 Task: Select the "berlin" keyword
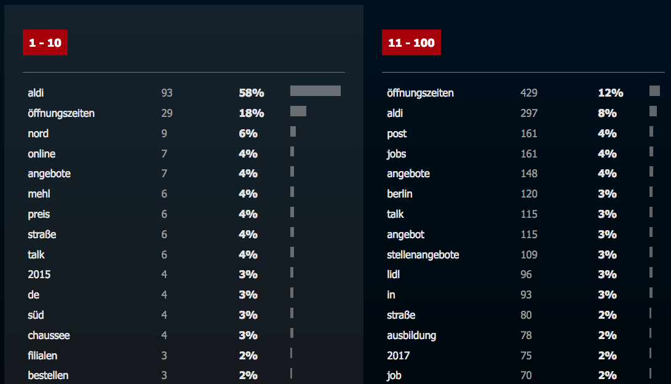pyautogui.click(x=400, y=194)
